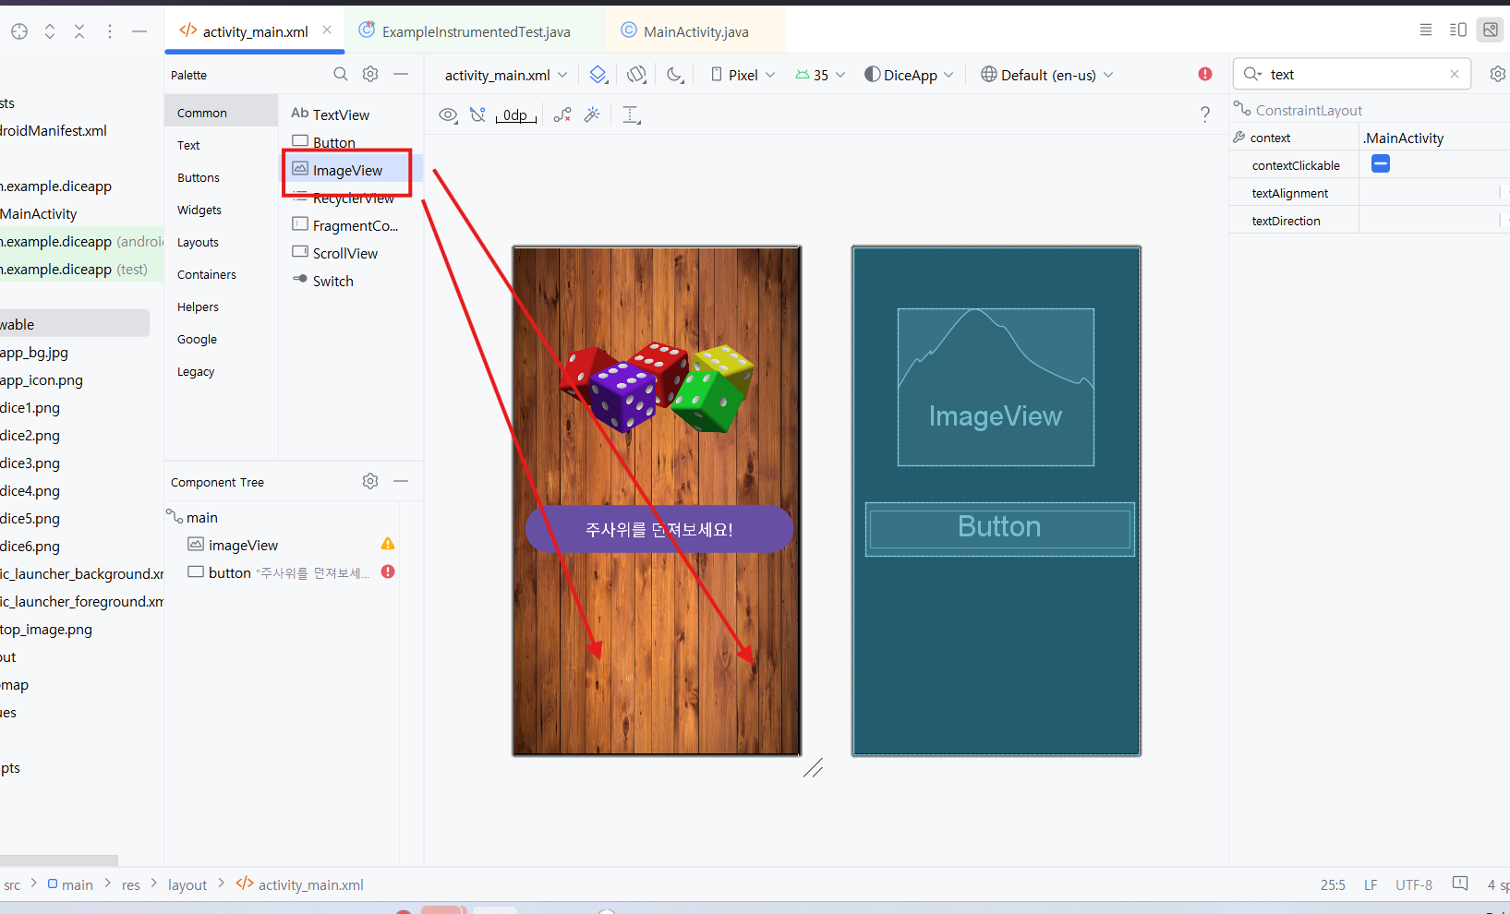Screen dimensions: 1510x914
Task: Click the design help question mark
Action: [x=1205, y=114]
